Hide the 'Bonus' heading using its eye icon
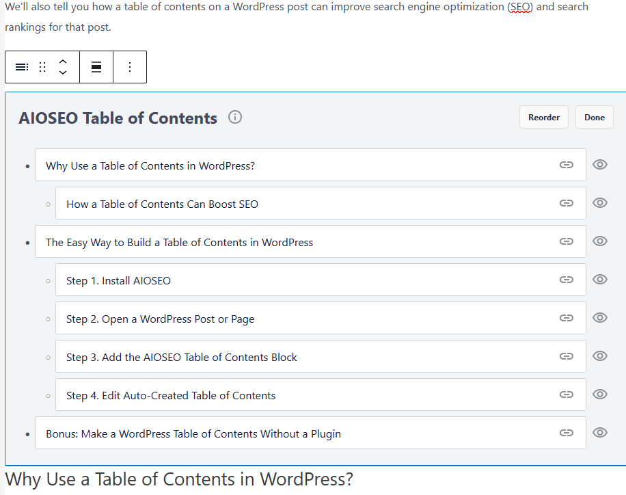 point(599,433)
